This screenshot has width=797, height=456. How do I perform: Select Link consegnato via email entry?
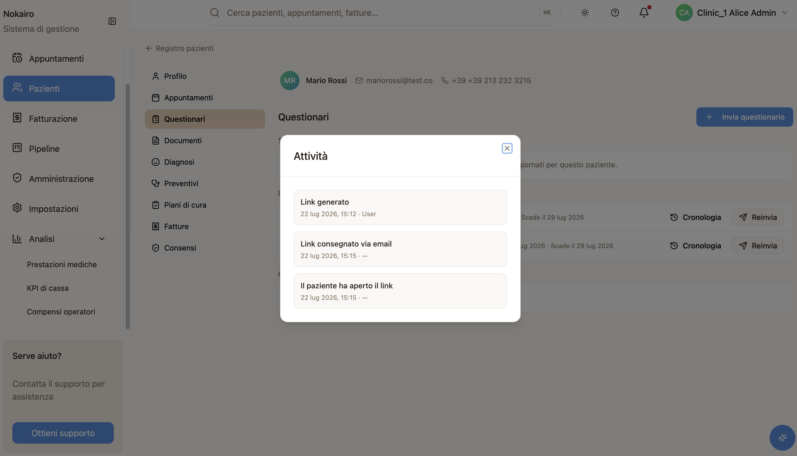coord(400,250)
